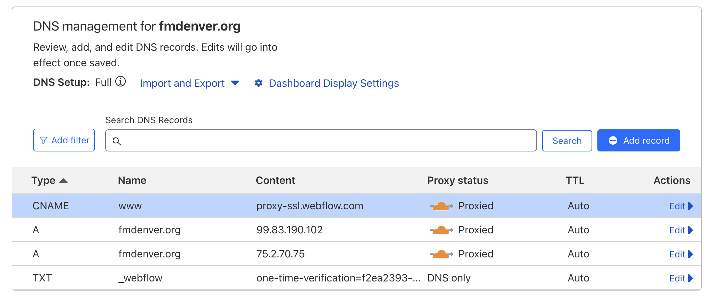Click the orange proxy cloud for www
Image resolution: width=714 pixels, height=299 pixels.
coord(441,206)
